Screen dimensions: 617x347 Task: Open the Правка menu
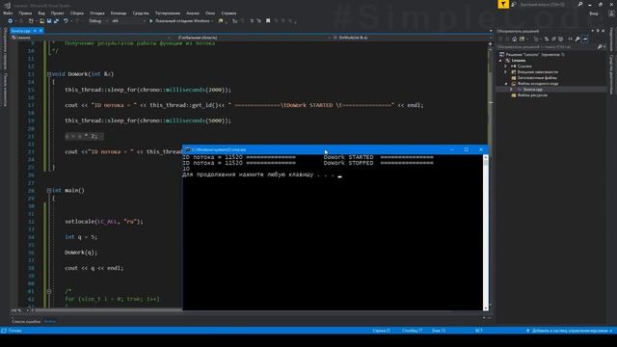pos(25,13)
